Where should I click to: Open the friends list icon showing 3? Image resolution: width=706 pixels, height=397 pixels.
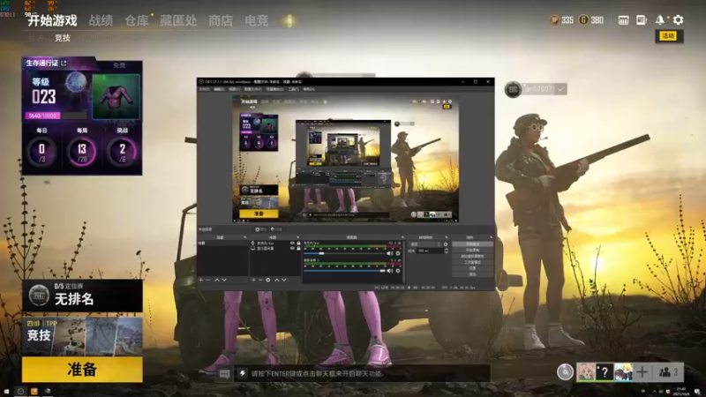[668, 372]
